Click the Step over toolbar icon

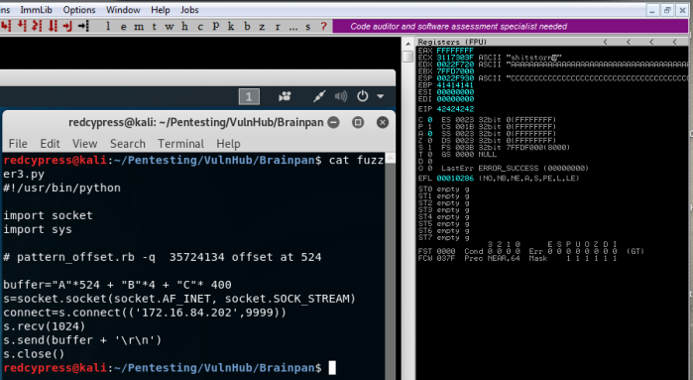click(x=22, y=26)
